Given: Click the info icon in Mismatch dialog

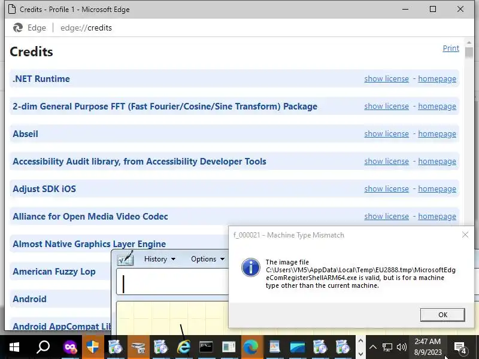Looking at the screenshot, I should pos(250,267).
